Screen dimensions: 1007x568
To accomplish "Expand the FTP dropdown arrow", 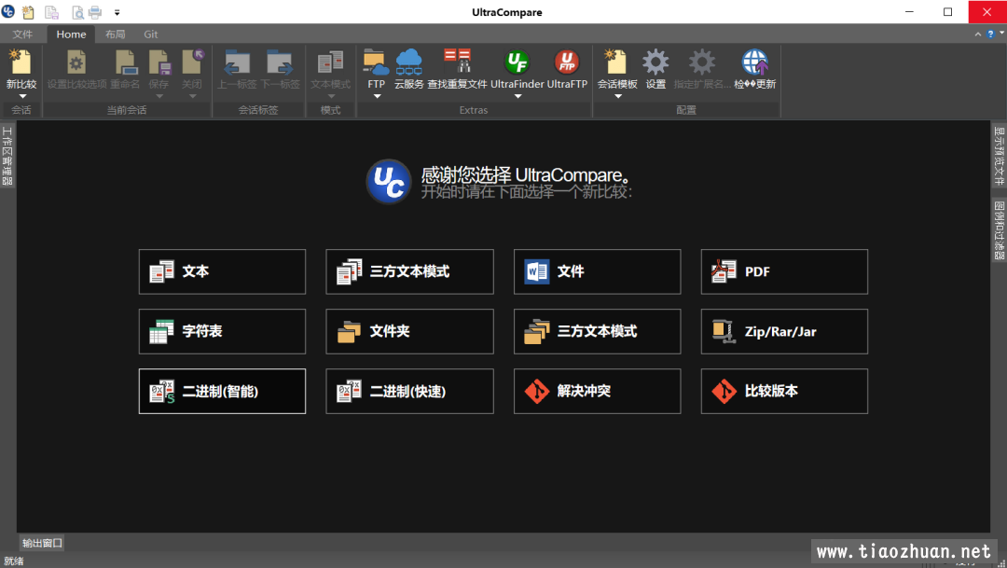I will (377, 96).
